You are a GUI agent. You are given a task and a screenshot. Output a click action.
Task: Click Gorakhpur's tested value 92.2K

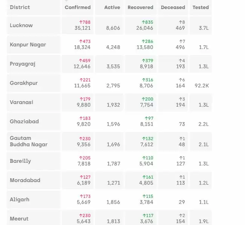(202, 86)
